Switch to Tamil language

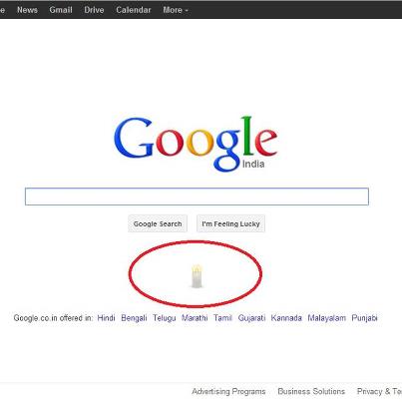pos(222,318)
